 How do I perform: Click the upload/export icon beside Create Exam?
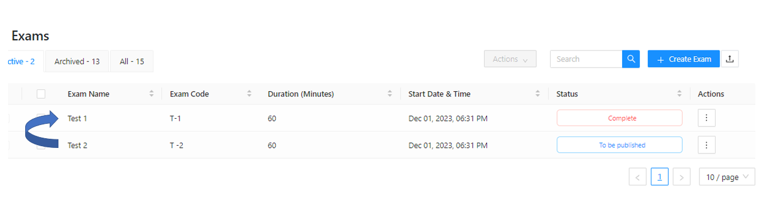tap(729, 59)
